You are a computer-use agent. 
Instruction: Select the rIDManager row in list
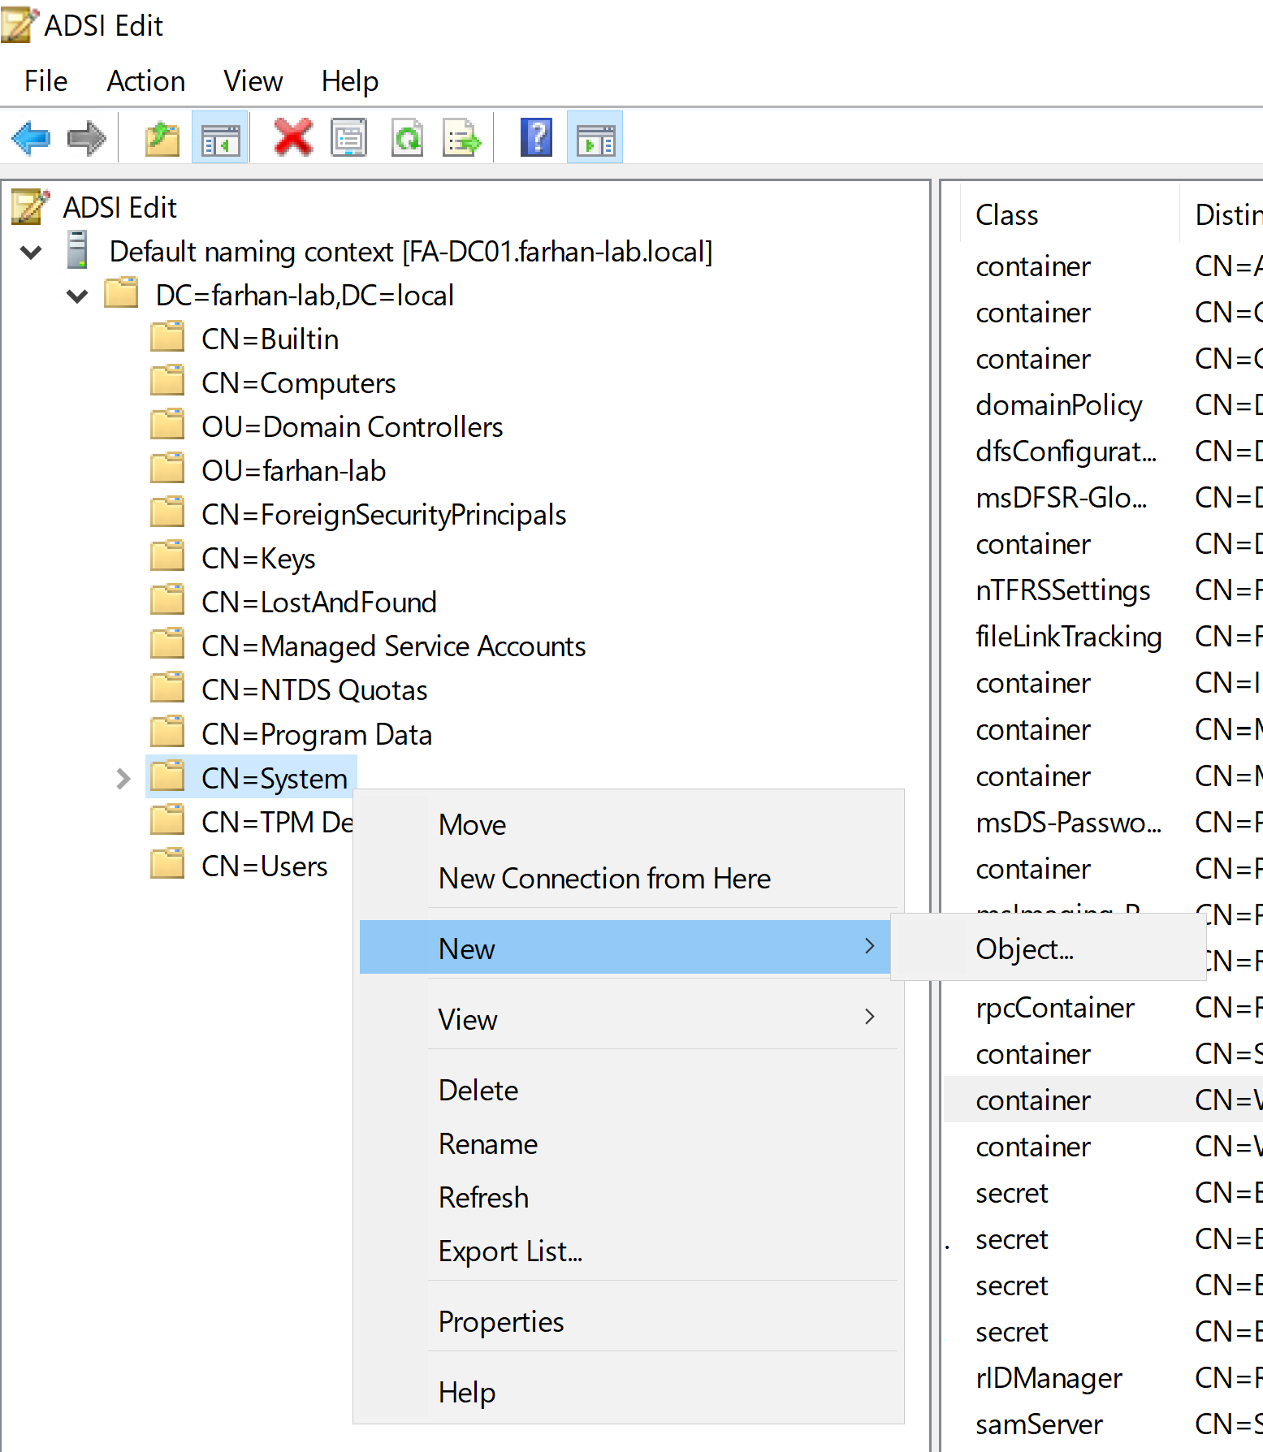pyautogui.click(x=1049, y=1378)
